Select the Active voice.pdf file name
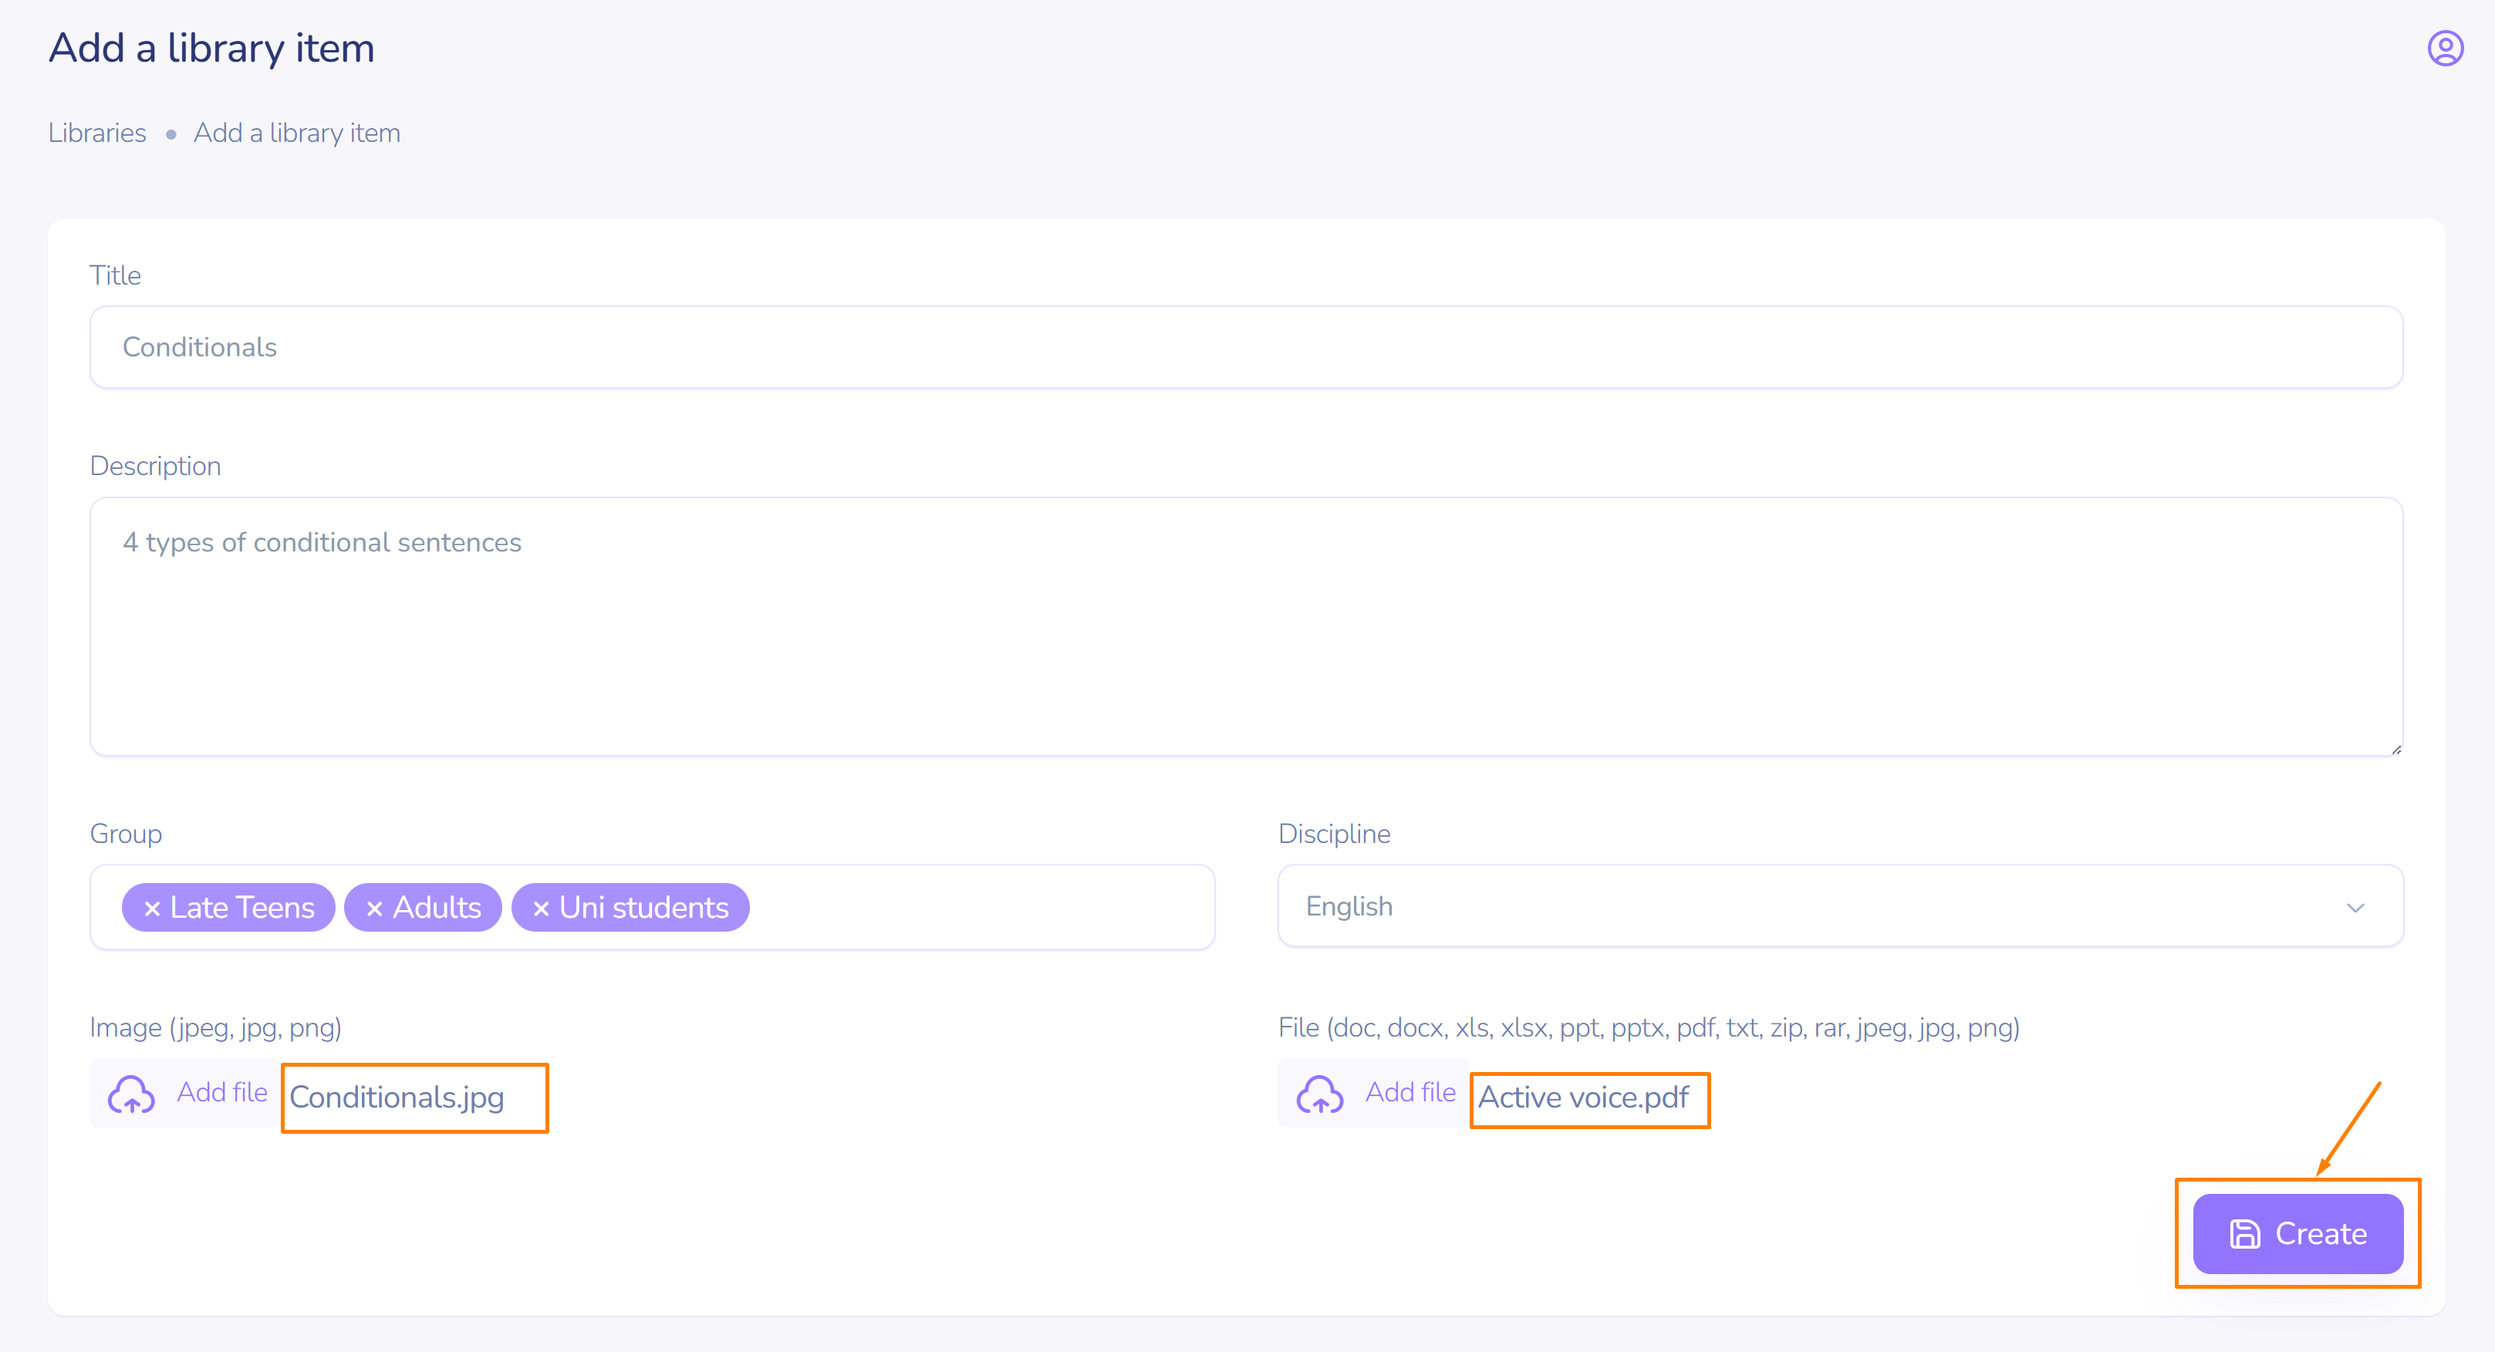 (1582, 1097)
